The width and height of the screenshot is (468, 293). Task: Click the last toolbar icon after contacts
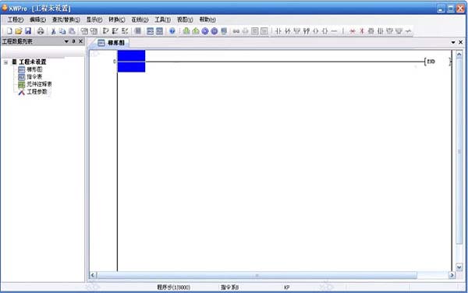point(408,31)
